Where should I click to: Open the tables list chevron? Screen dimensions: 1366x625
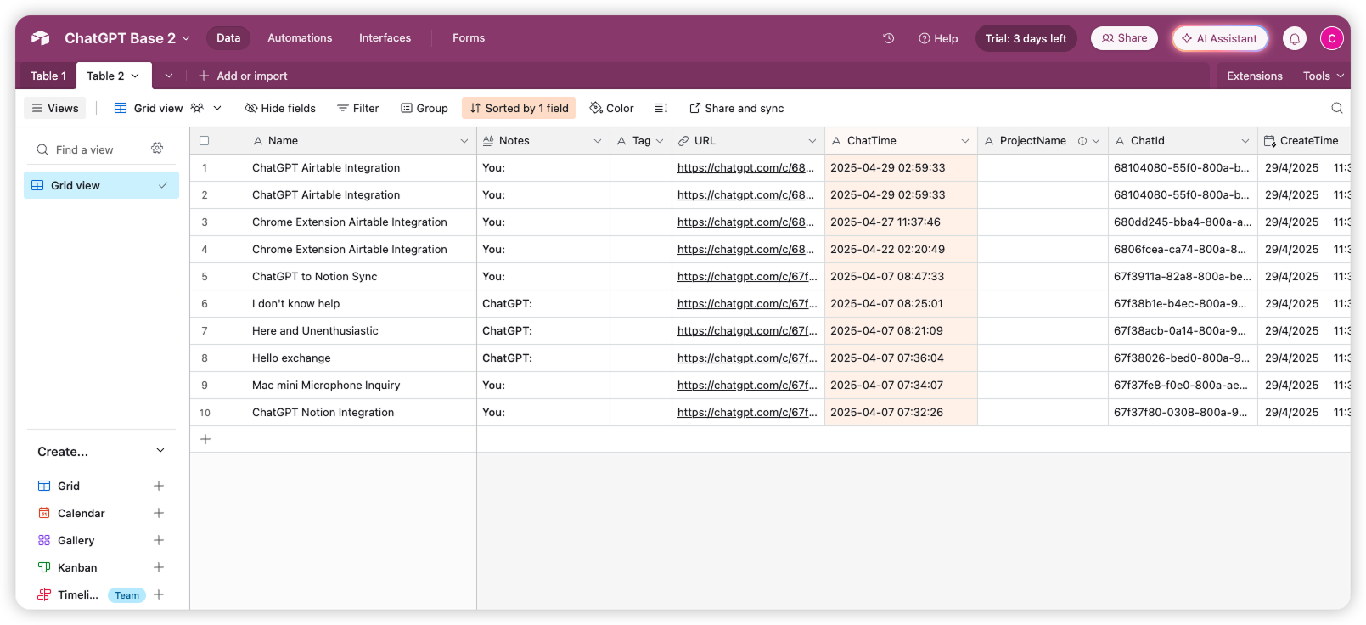[169, 76]
